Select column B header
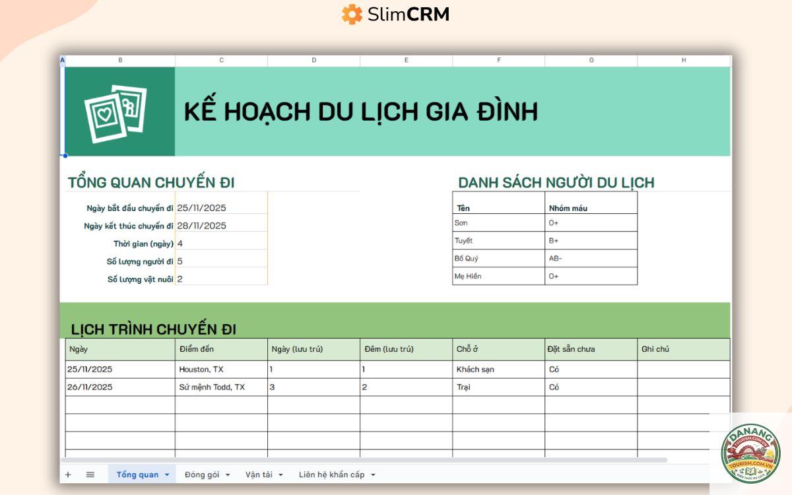The width and height of the screenshot is (792, 495). [x=120, y=60]
